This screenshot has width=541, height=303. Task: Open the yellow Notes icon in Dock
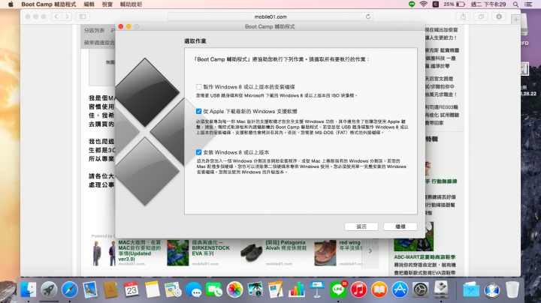(x=152, y=289)
